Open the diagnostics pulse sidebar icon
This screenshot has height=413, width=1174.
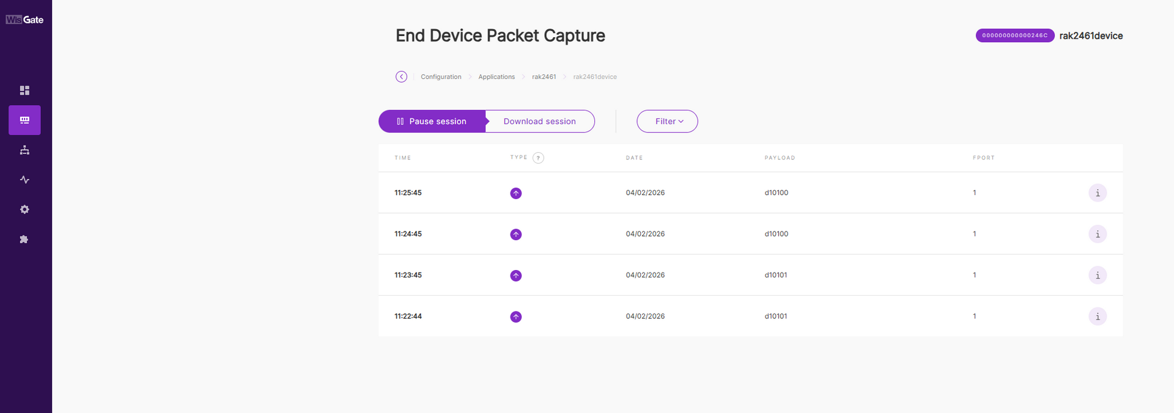pyautogui.click(x=24, y=180)
